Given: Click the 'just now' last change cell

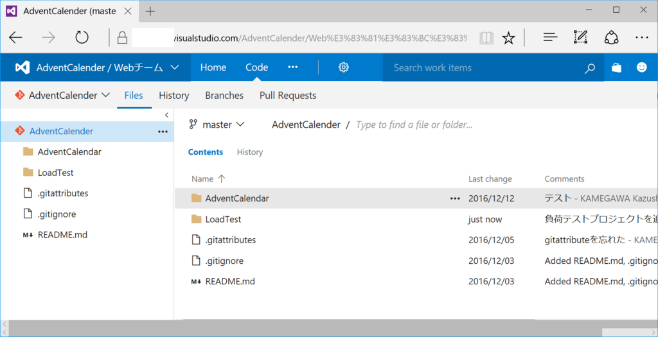Looking at the screenshot, I should [485, 220].
